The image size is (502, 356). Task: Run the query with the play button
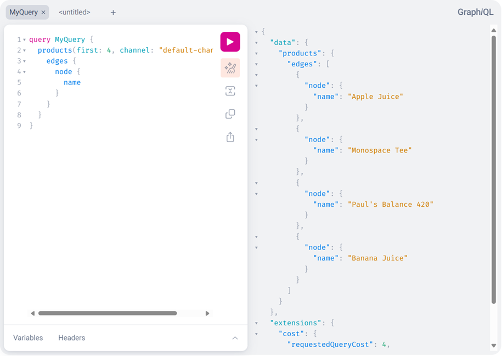coord(230,42)
